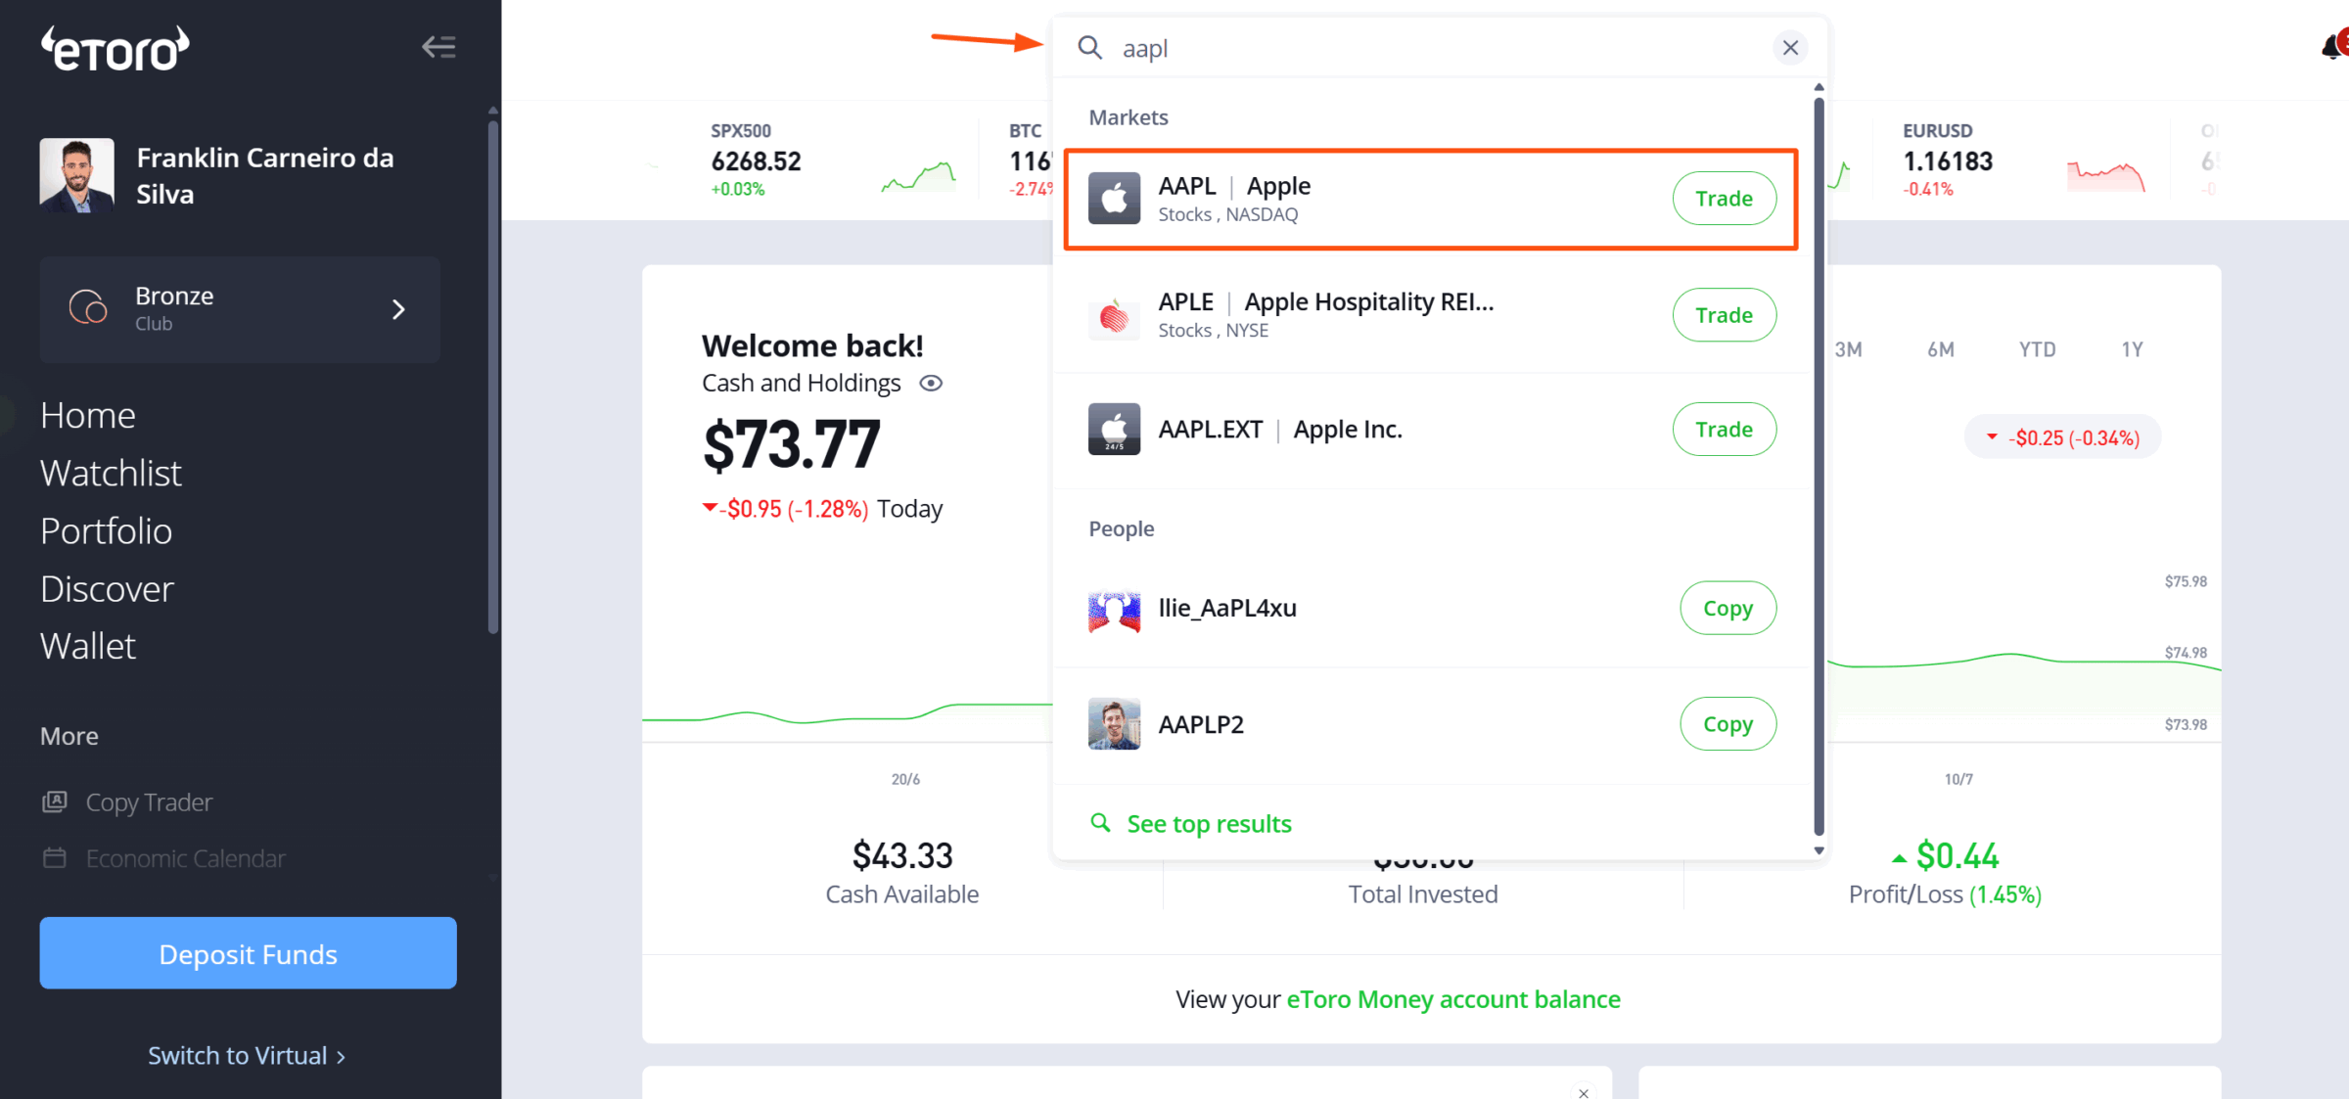This screenshot has height=1099, width=2349.
Task: Click the eToro logo
Action: click(x=115, y=49)
